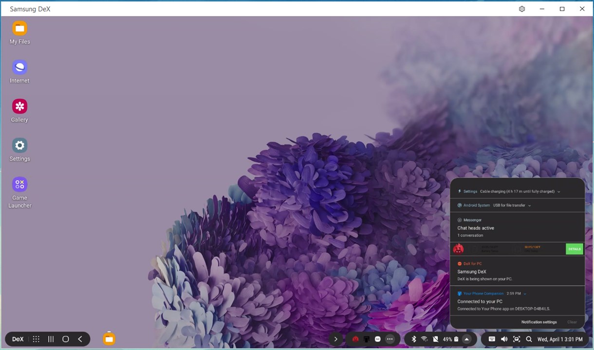Click the 'Cable charging' Settings notification text
This screenshot has height=350, width=594.
point(517,192)
